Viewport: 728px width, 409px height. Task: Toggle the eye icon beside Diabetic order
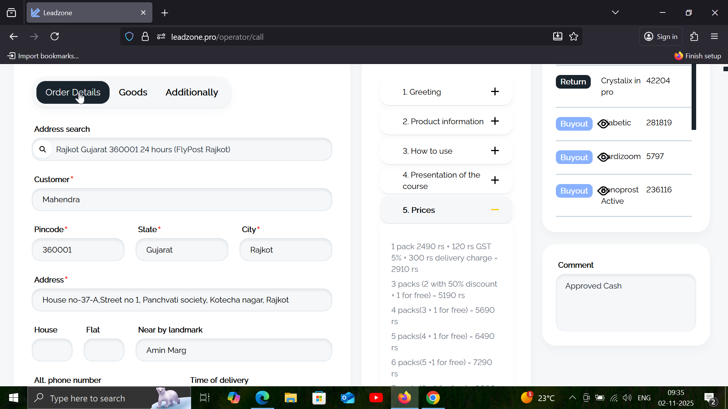[x=603, y=124]
